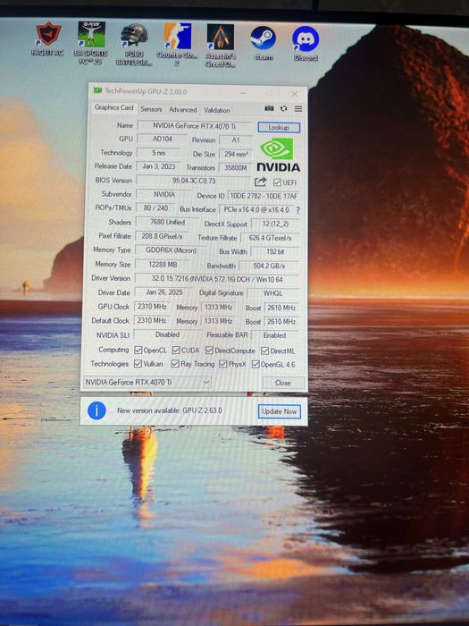Click the Release Date value Jan 3, 2023
This screenshot has height=626, width=469.
pos(159,166)
